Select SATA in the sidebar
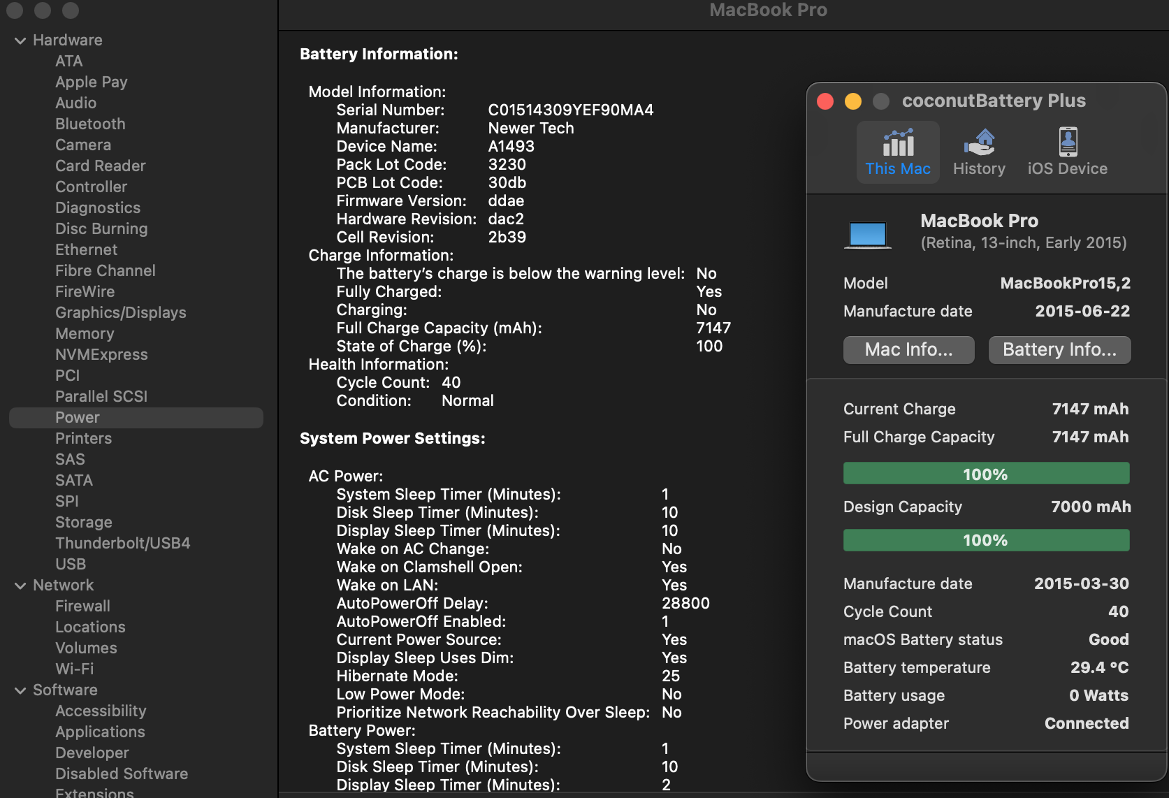Viewport: 1169px width, 798px height. click(74, 481)
